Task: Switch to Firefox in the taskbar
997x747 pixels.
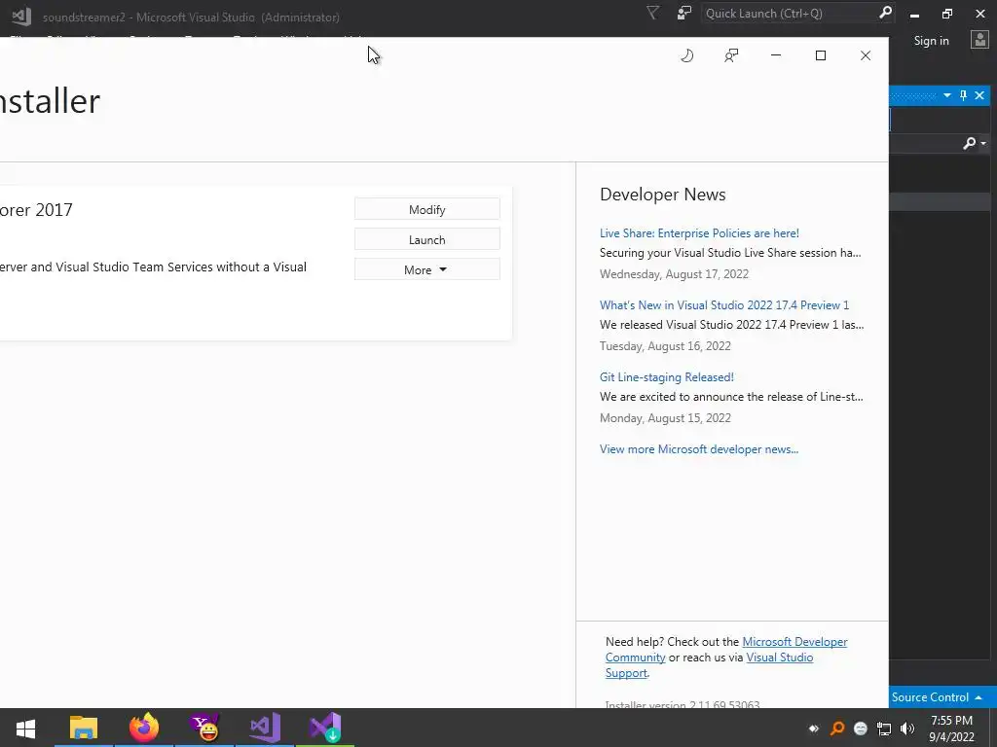Action: tap(144, 728)
